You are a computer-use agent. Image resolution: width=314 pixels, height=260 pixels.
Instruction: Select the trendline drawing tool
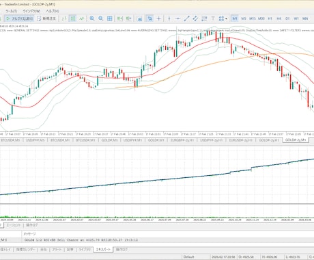coord(186,18)
